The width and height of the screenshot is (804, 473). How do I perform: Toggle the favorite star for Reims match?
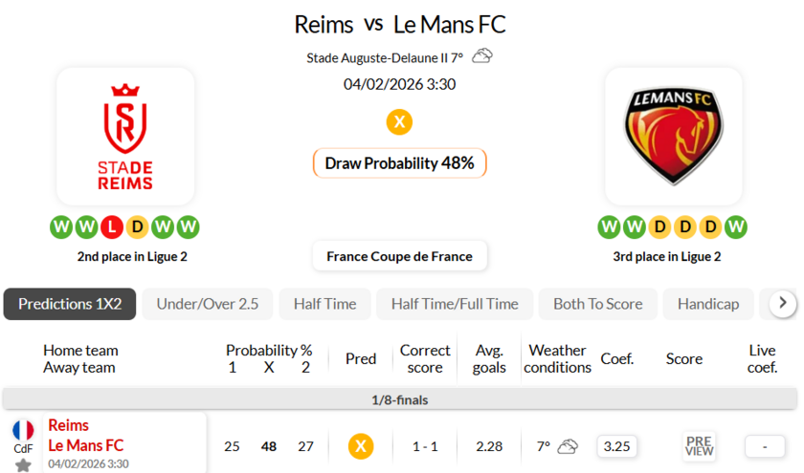[x=23, y=465]
